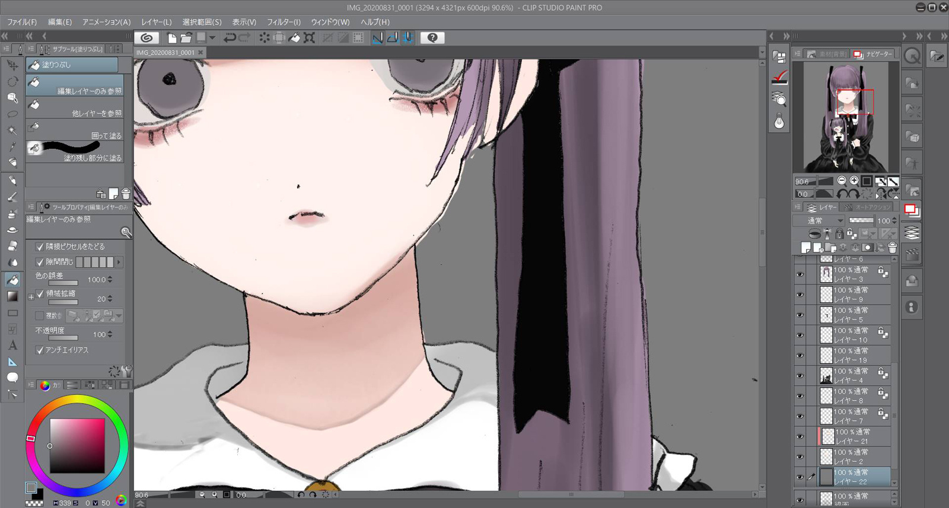This screenshot has width=949, height=508.
Task: Switch to the オートアクション tab
Action: click(x=868, y=207)
